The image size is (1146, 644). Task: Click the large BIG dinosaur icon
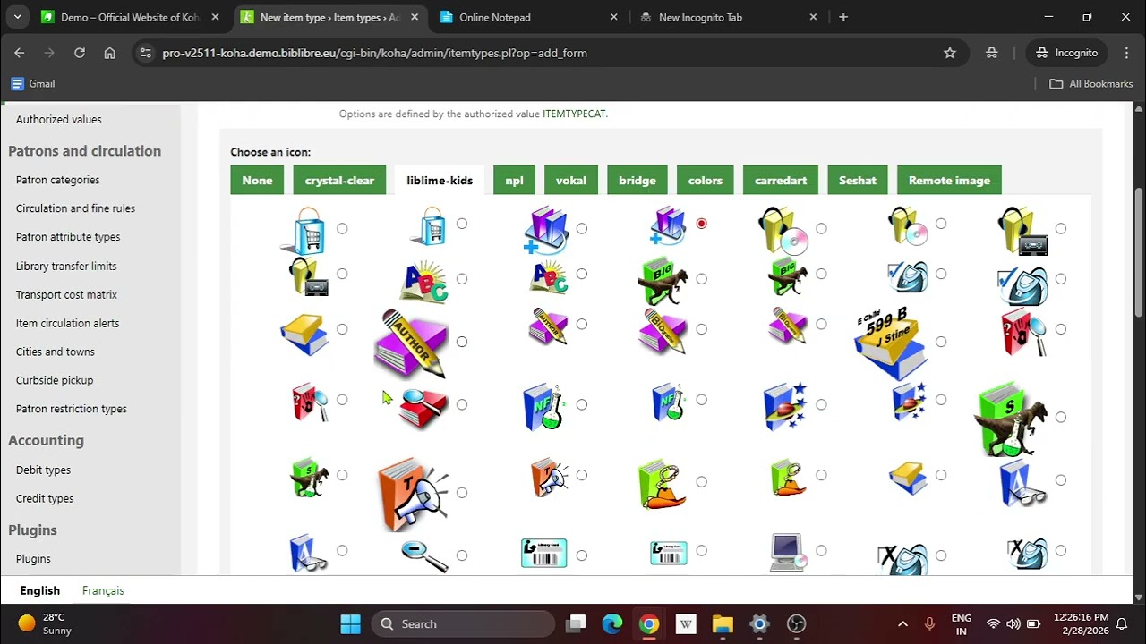pos(663,281)
